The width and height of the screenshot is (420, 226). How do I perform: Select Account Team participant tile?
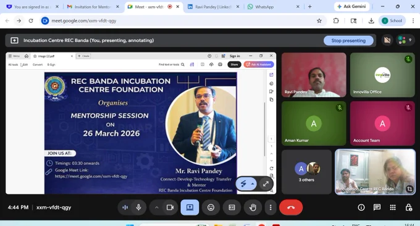pos(382,123)
